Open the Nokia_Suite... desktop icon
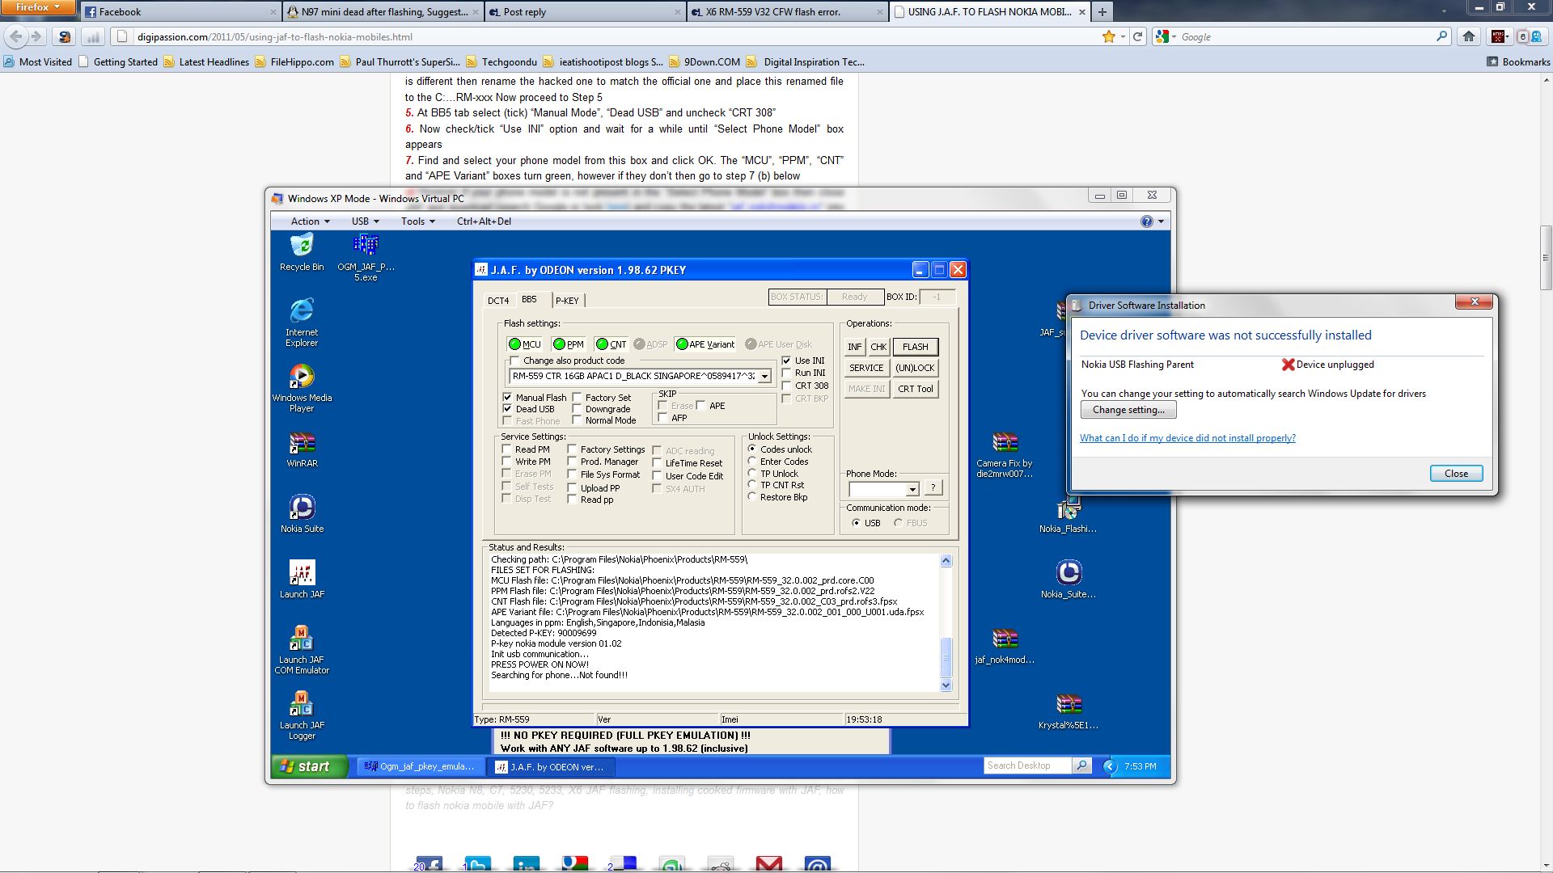The width and height of the screenshot is (1553, 873). (1068, 580)
